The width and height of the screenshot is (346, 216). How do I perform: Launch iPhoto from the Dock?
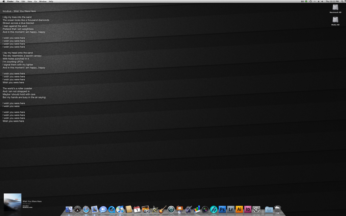click(146, 209)
